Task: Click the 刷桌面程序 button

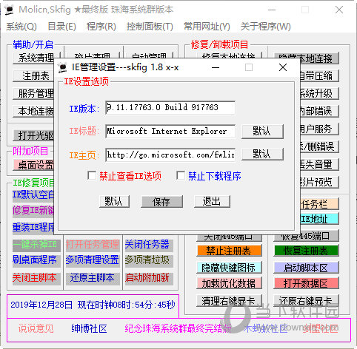Action: [x=36, y=260]
